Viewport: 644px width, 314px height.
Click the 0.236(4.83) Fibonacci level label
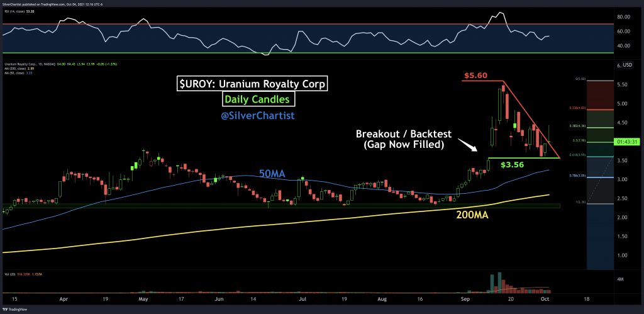tap(579, 108)
